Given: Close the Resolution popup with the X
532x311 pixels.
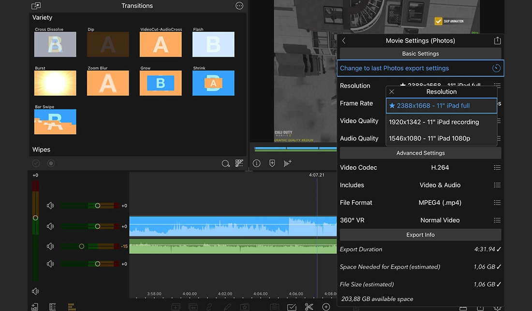Looking at the screenshot, I should click(392, 92).
